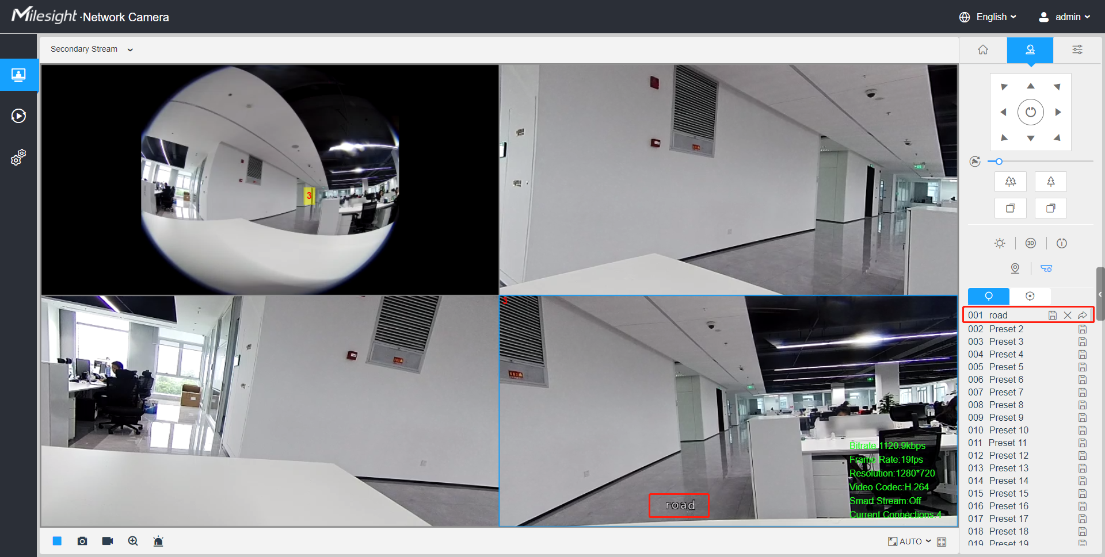1105x557 pixels.
Task: Save Preset 8
Action: click(x=1083, y=405)
